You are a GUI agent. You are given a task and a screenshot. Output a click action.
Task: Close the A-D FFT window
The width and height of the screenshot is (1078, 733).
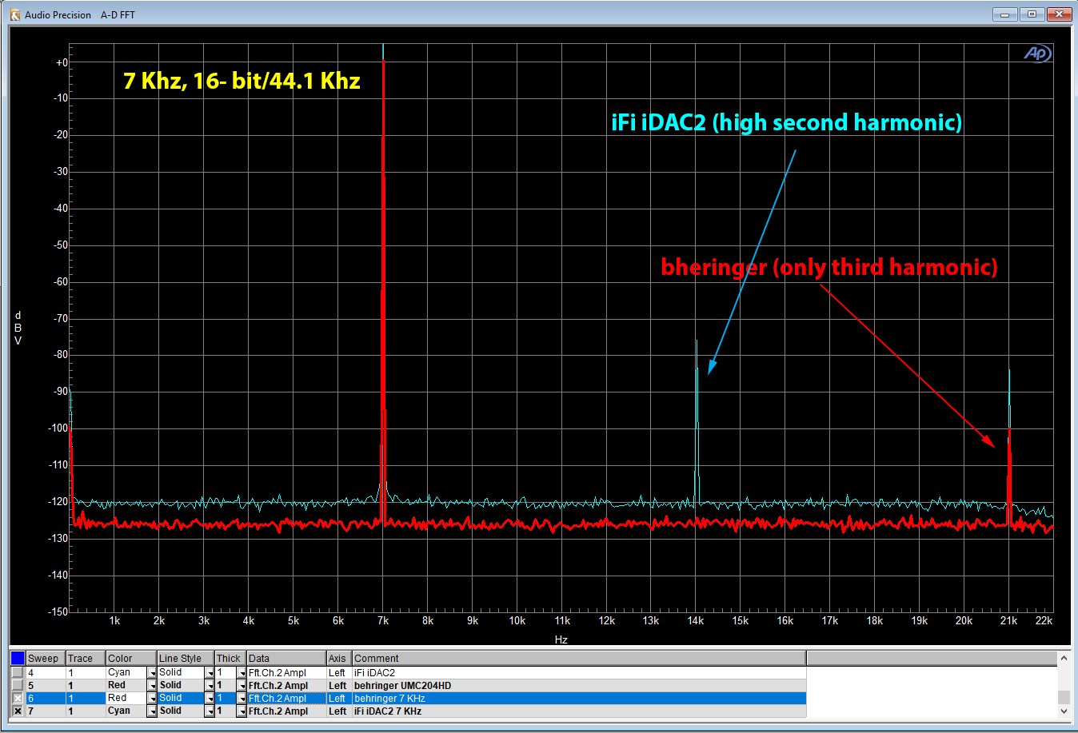pyautogui.click(x=1059, y=14)
